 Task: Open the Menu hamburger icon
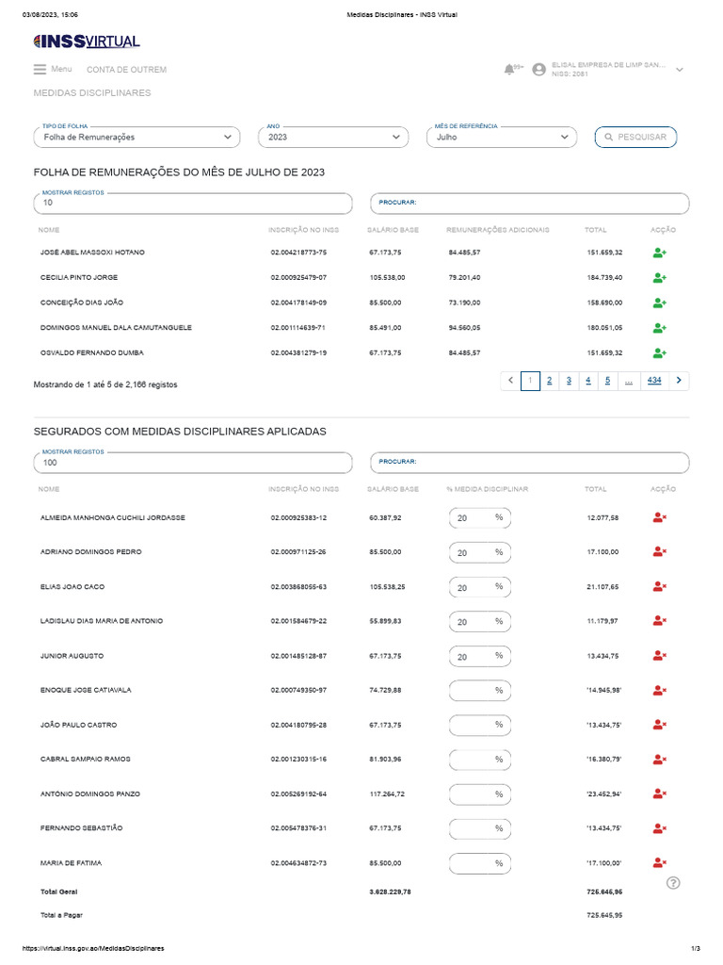40,70
